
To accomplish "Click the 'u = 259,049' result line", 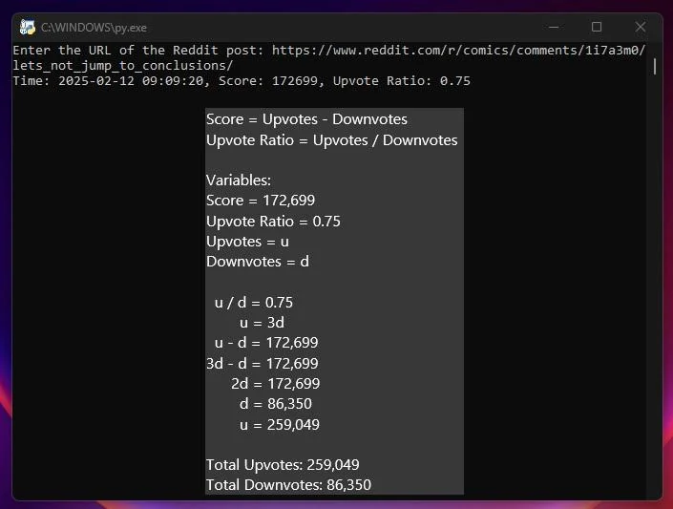I will (x=280, y=425).
